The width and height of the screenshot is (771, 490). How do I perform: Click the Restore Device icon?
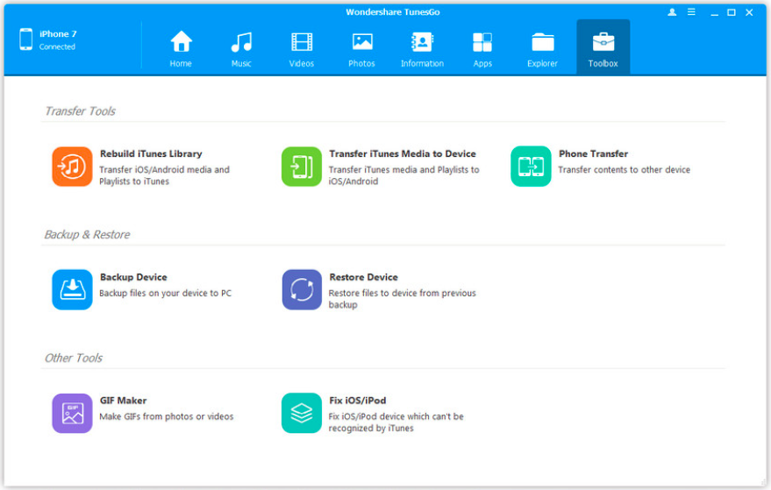click(302, 289)
